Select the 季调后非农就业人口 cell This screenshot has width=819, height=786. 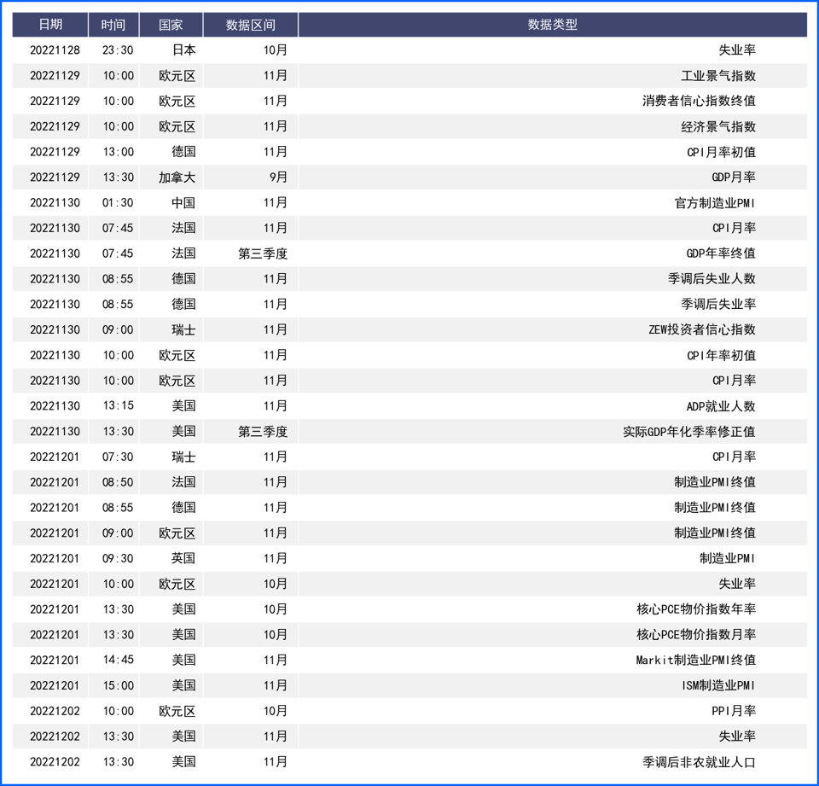coord(699,761)
